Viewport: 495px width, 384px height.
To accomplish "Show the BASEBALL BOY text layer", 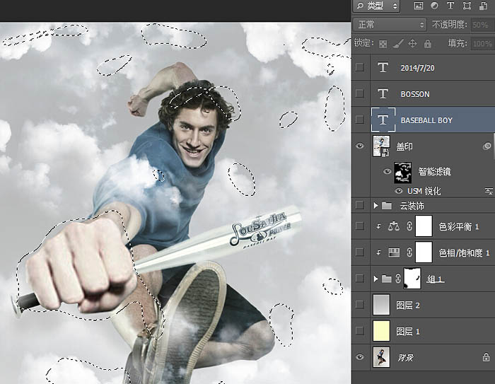I will pos(359,120).
